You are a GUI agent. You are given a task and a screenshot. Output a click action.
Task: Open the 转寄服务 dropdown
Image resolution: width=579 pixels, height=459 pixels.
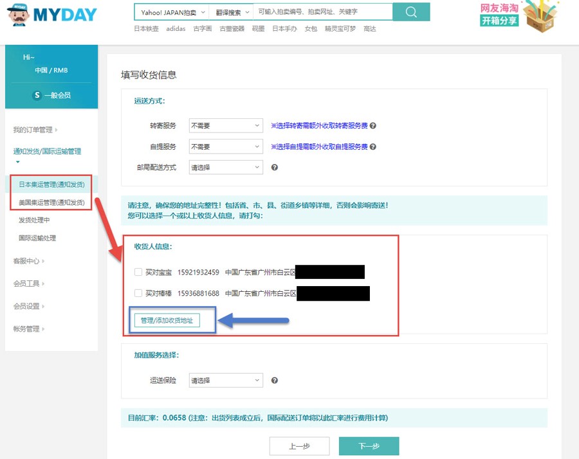click(226, 126)
